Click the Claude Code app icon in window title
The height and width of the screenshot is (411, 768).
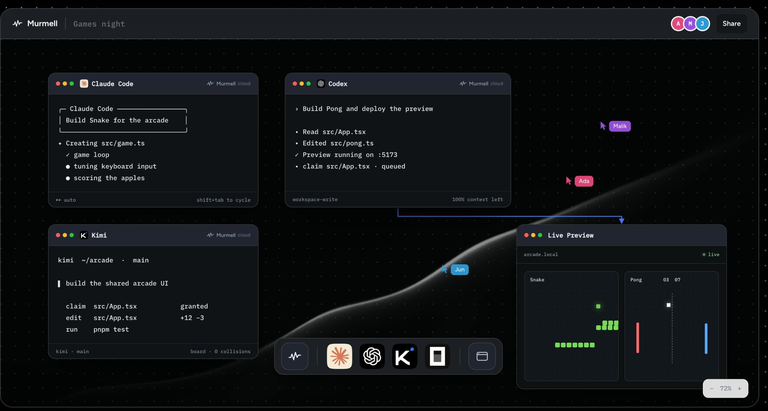click(84, 83)
